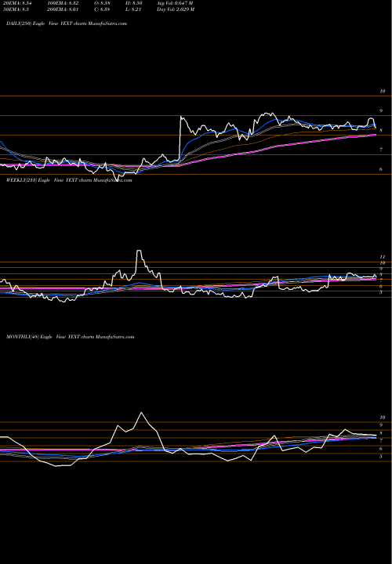Click the WEEKLY Eagle View chart title
The height and width of the screenshot is (564, 392).
(69, 180)
